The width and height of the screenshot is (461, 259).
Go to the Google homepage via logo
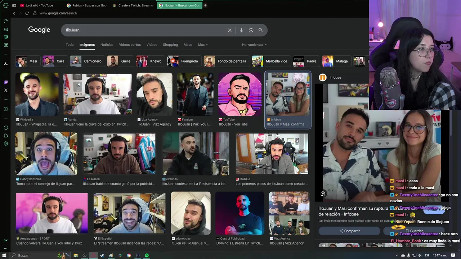click(x=39, y=30)
